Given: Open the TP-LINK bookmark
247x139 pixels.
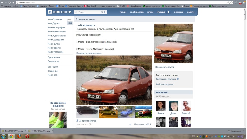Looking at the screenshot, I should pyautogui.click(x=121, y=6).
